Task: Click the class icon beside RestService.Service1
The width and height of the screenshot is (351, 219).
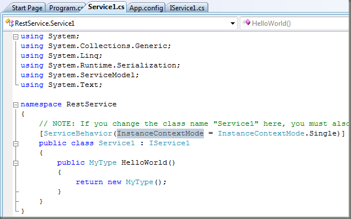Action: pos(9,23)
